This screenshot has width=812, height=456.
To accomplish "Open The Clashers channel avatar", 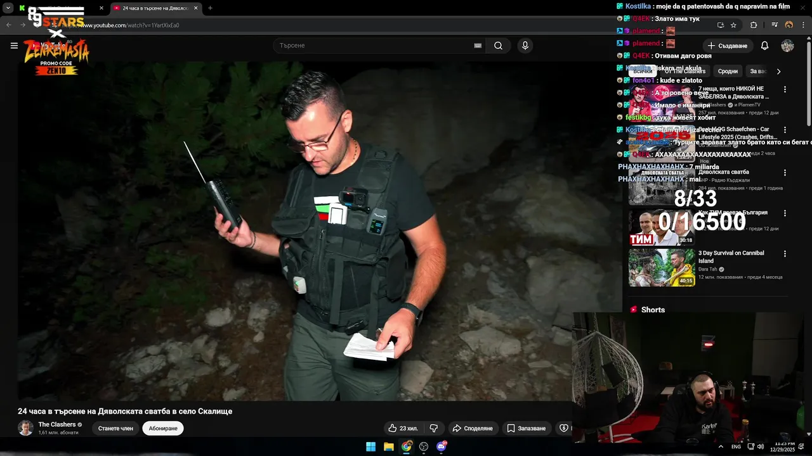I will (x=25, y=428).
